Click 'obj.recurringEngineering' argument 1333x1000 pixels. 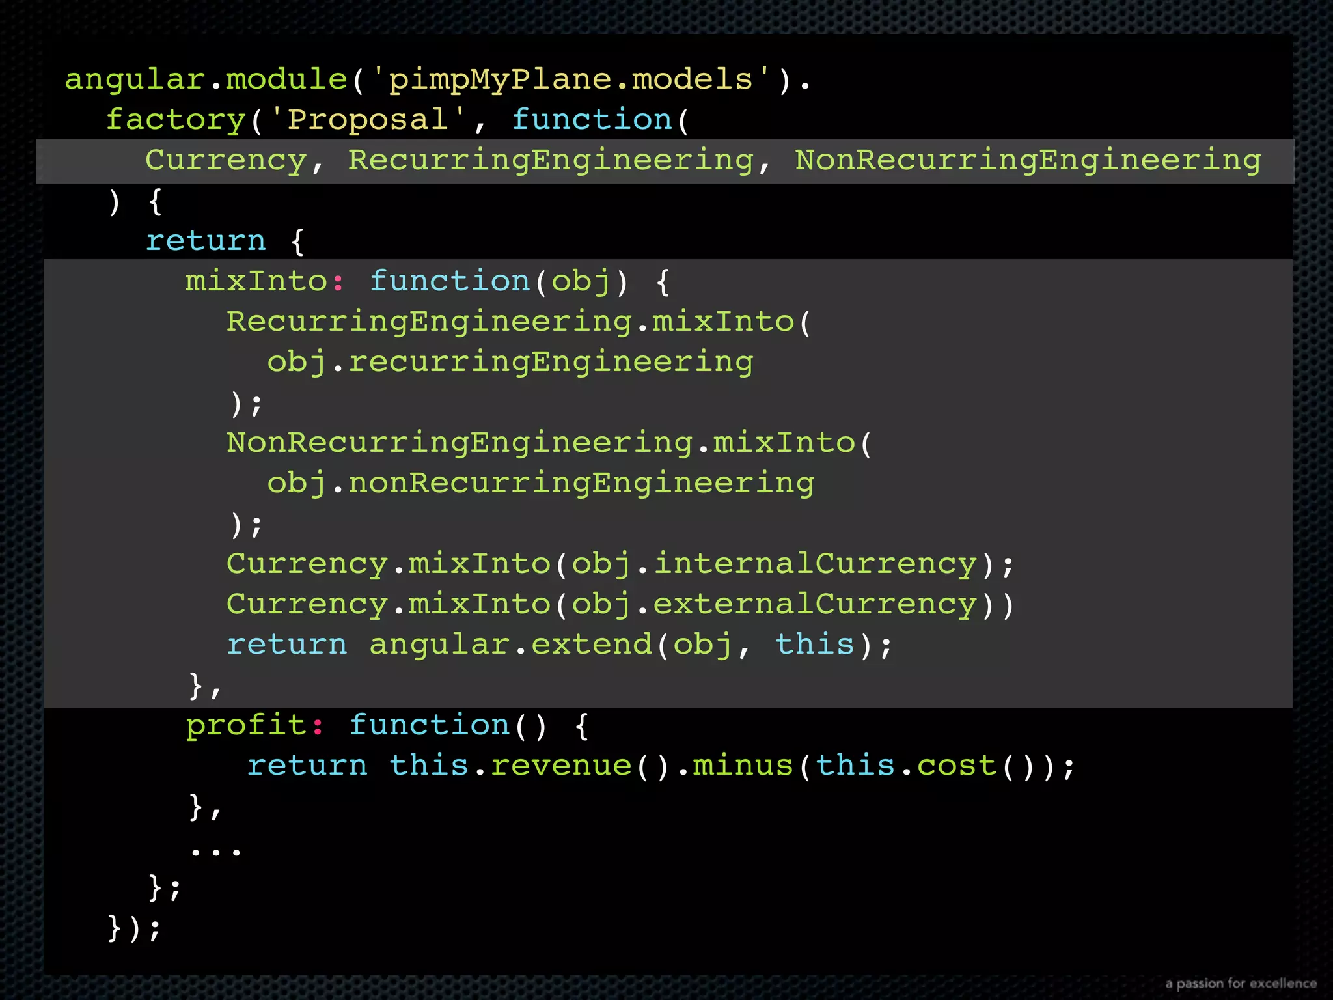coord(510,363)
